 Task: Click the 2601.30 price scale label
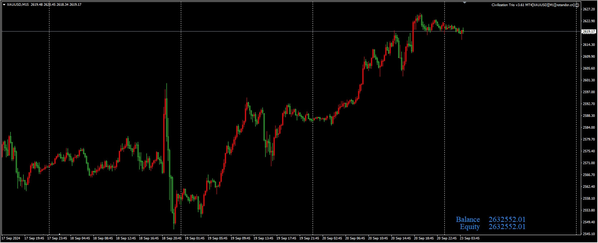tap(588, 80)
